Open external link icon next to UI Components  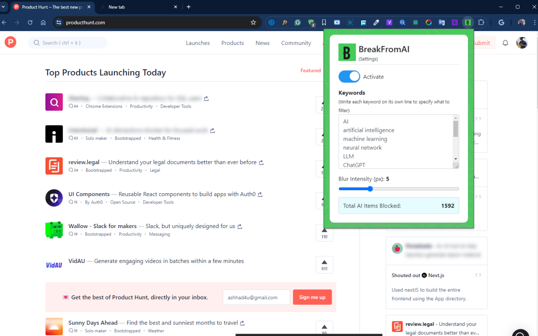click(260, 194)
